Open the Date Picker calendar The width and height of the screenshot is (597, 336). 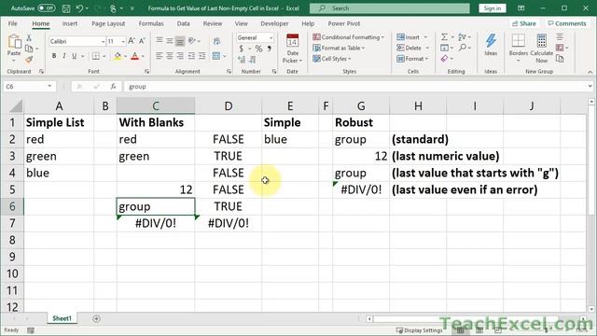click(292, 49)
